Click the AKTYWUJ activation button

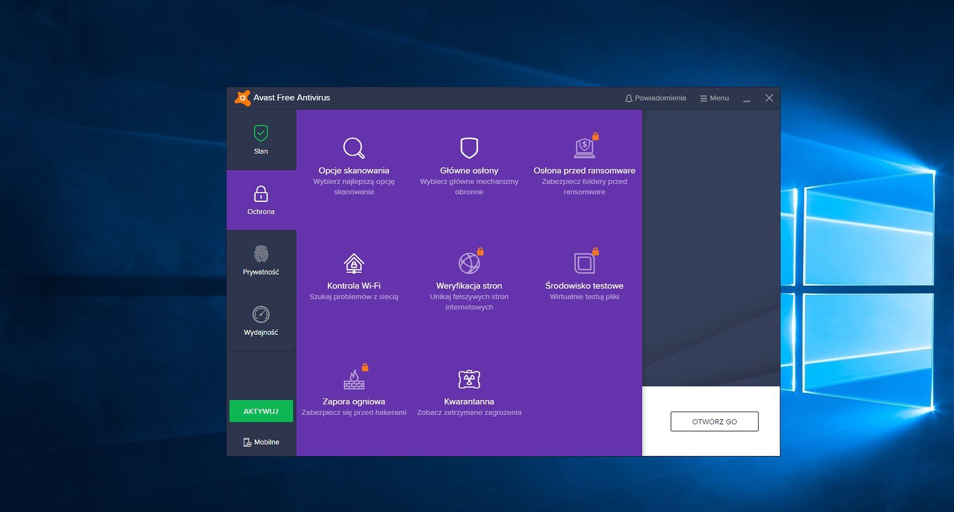(x=261, y=410)
